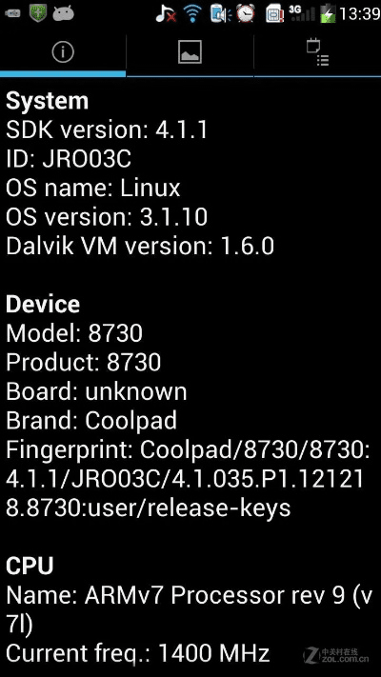Switch to the image/graphics tab
This screenshot has height=677, width=381.
190,51
